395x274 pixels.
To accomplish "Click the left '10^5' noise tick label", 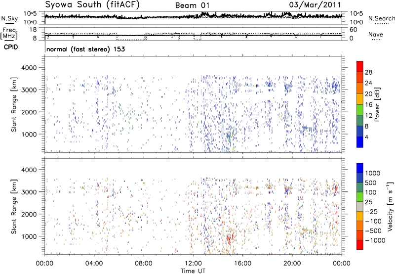I will tap(30, 14).
